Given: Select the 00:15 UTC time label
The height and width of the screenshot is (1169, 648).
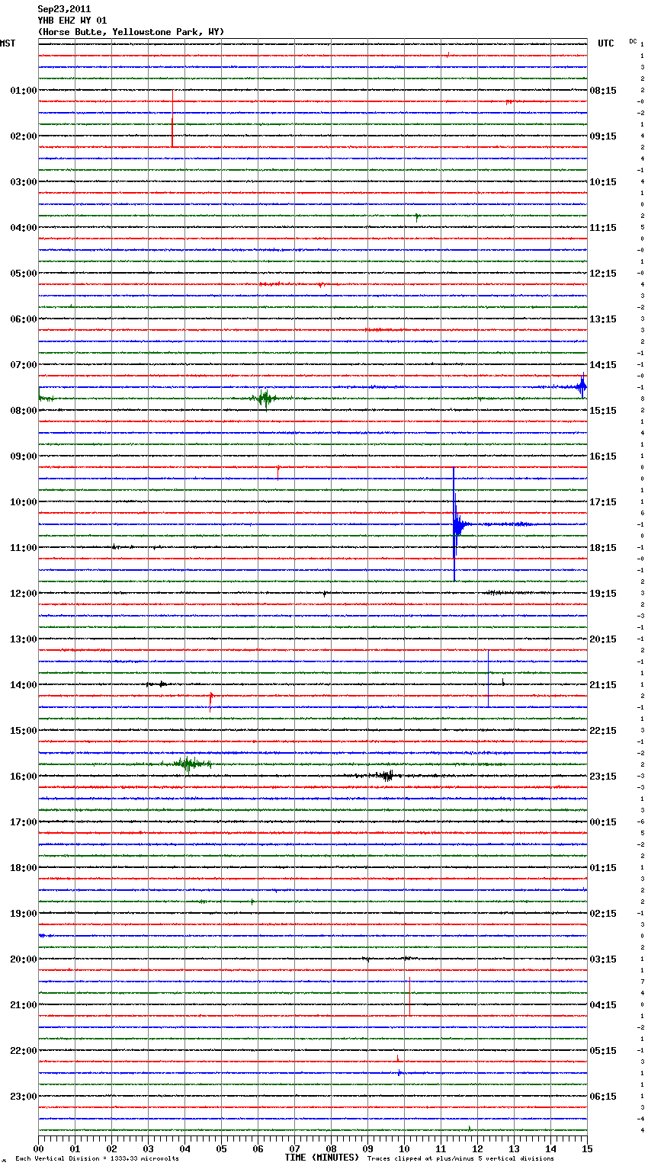Looking at the screenshot, I should click(603, 822).
